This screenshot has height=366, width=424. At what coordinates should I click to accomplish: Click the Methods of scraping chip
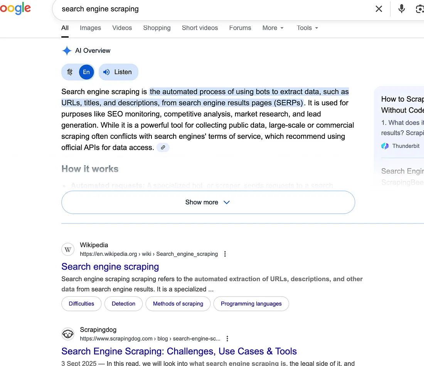pos(178,304)
